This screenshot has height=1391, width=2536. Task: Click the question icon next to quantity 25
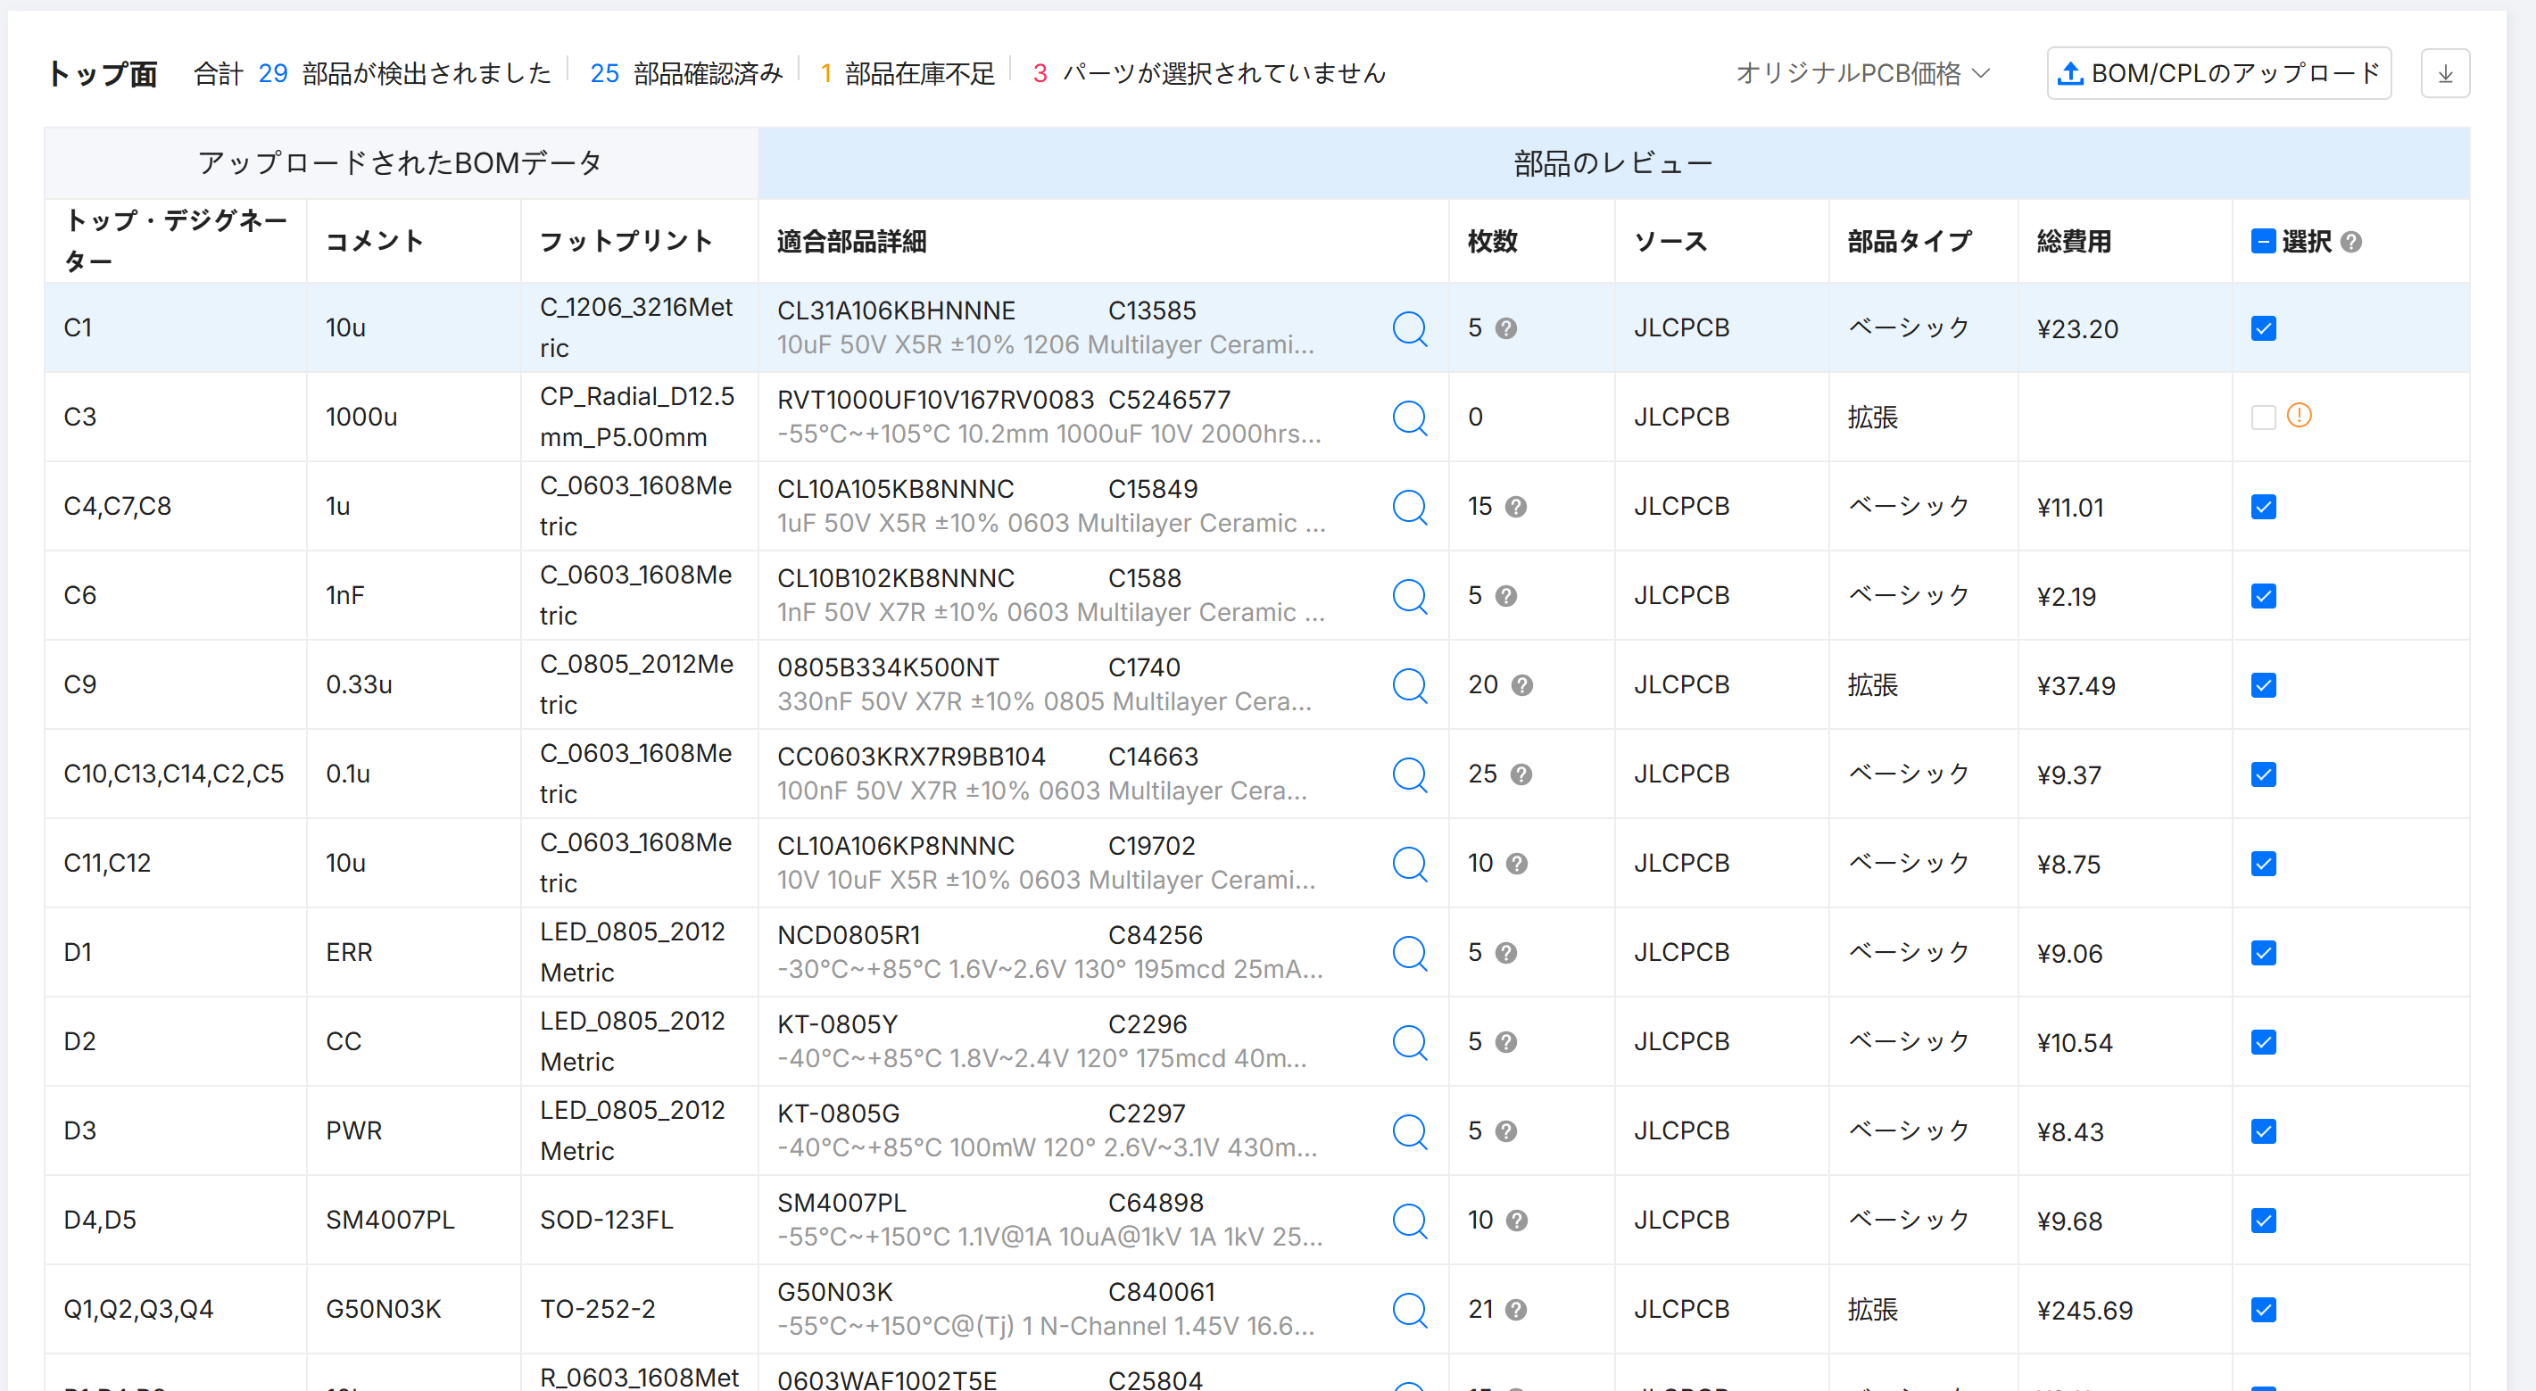coord(1521,774)
